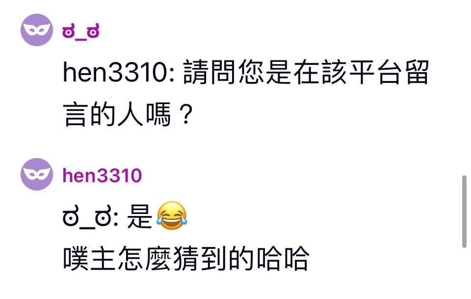Click the 哈哈 at the end of the reply
Screen dimensions: 471x299
click(282, 258)
